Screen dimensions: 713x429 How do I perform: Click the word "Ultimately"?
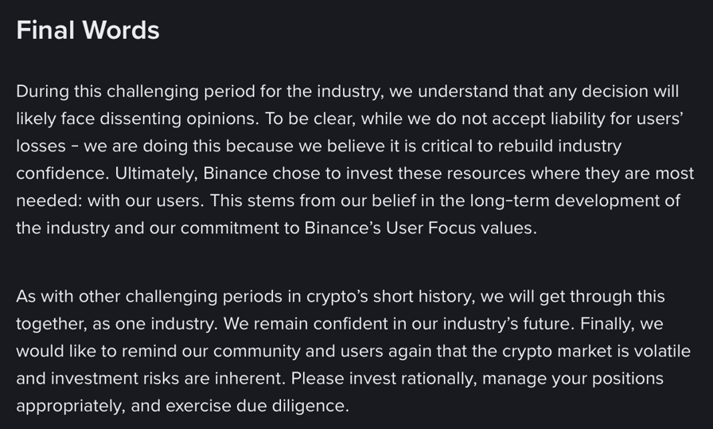pos(154,174)
